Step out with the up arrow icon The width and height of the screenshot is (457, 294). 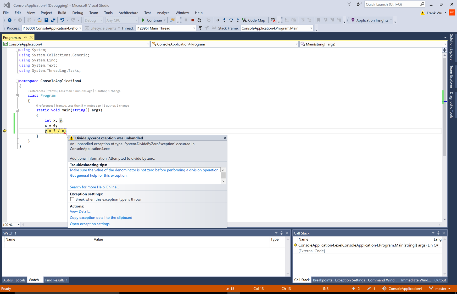tap(238, 20)
